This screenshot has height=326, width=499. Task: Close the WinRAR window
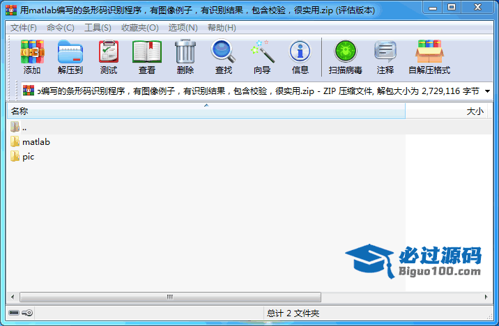477,8
